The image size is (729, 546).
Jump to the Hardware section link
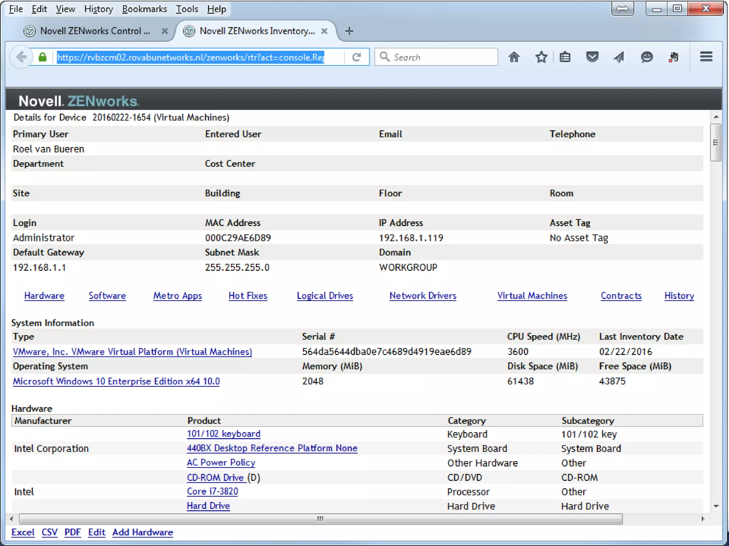click(x=44, y=296)
